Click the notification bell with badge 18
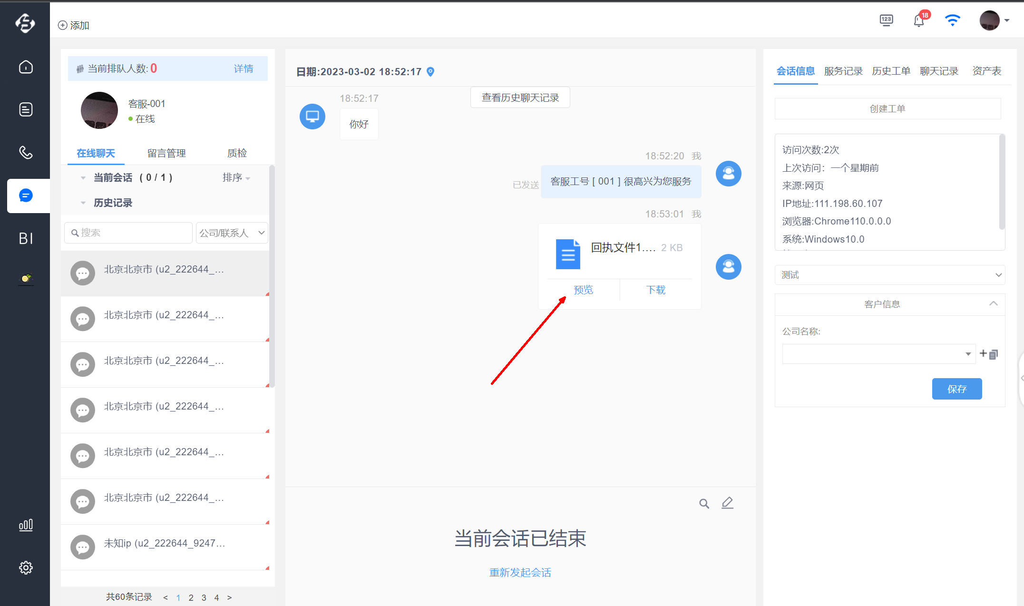This screenshot has width=1024, height=606. pyautogui.click(x=920, y=20)
